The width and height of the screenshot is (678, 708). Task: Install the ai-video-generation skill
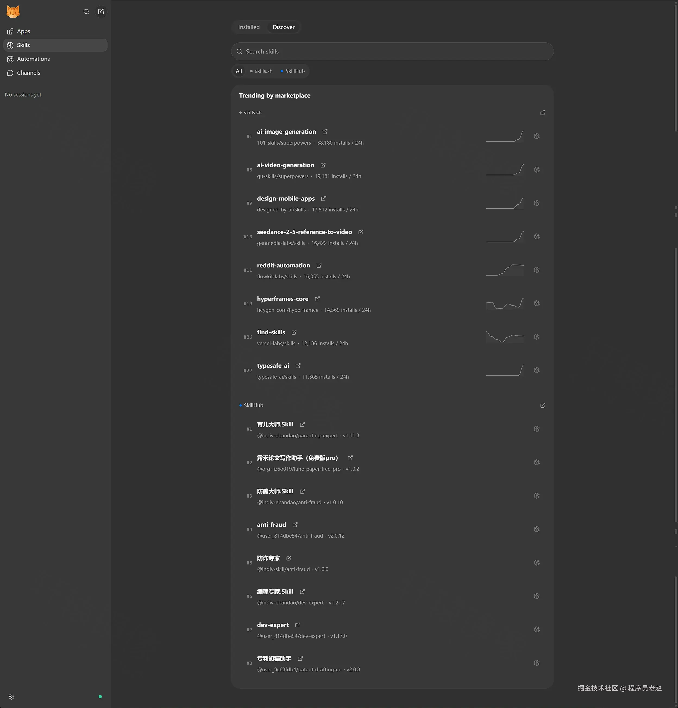[x=537, y=170]
